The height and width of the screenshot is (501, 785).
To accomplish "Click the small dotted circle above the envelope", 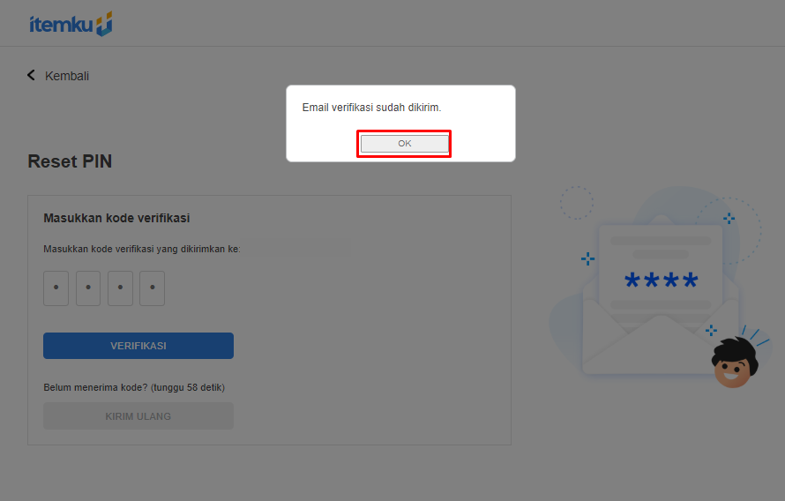I will point(577,203).
